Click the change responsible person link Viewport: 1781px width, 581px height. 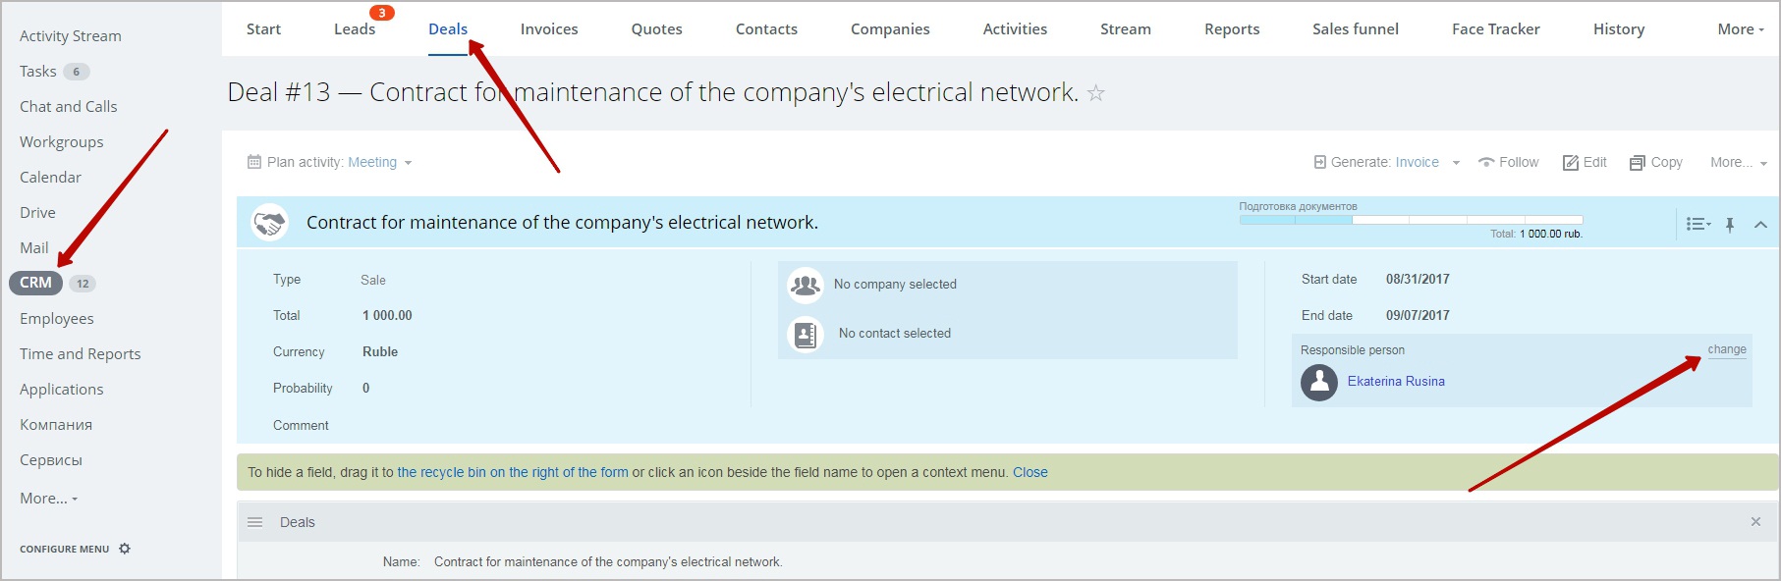pyautogui.click(x=1727, y=349)
